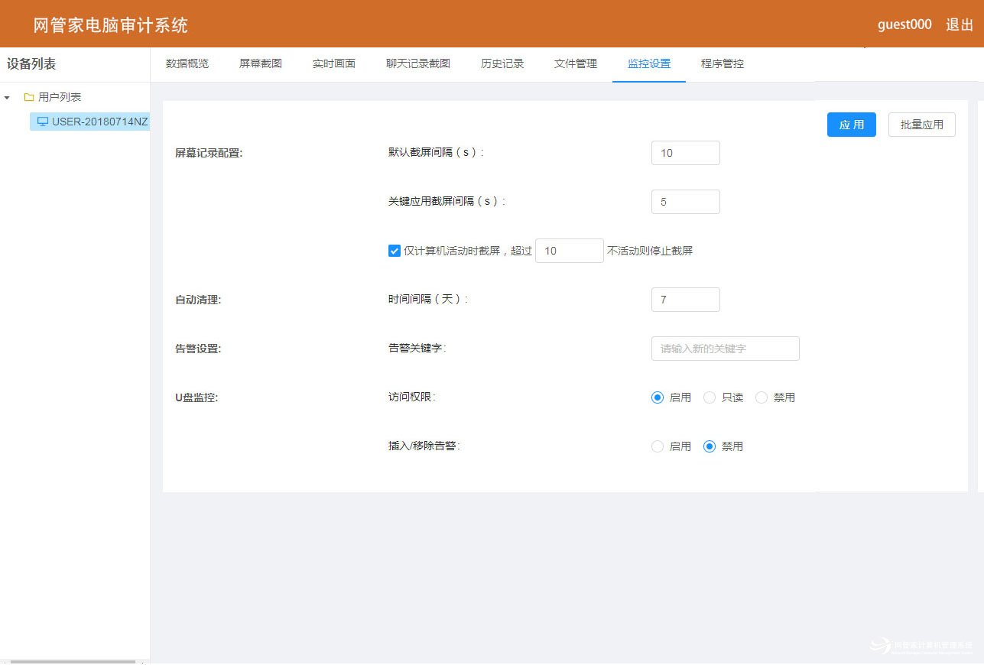This screenshot has height=665, width=984.
Task: Select the 监控设置 tab
Action: coord(649,63)
